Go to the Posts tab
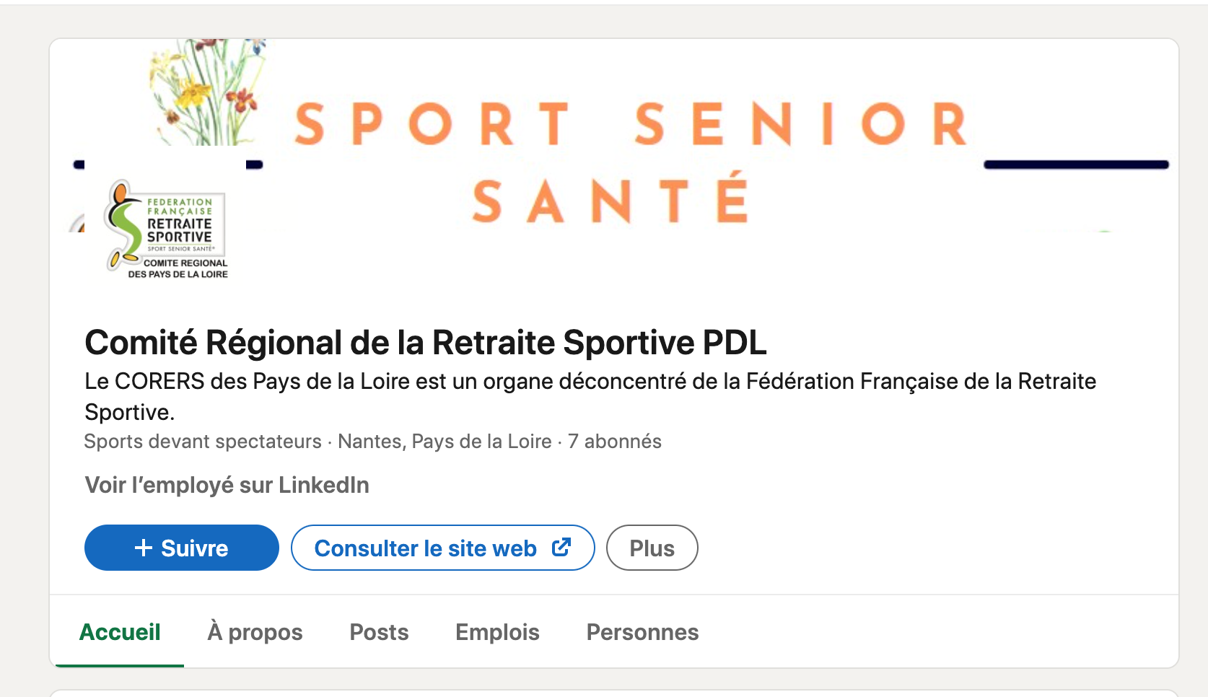This screenshot has height=697, width=1208. pos(379,632)
